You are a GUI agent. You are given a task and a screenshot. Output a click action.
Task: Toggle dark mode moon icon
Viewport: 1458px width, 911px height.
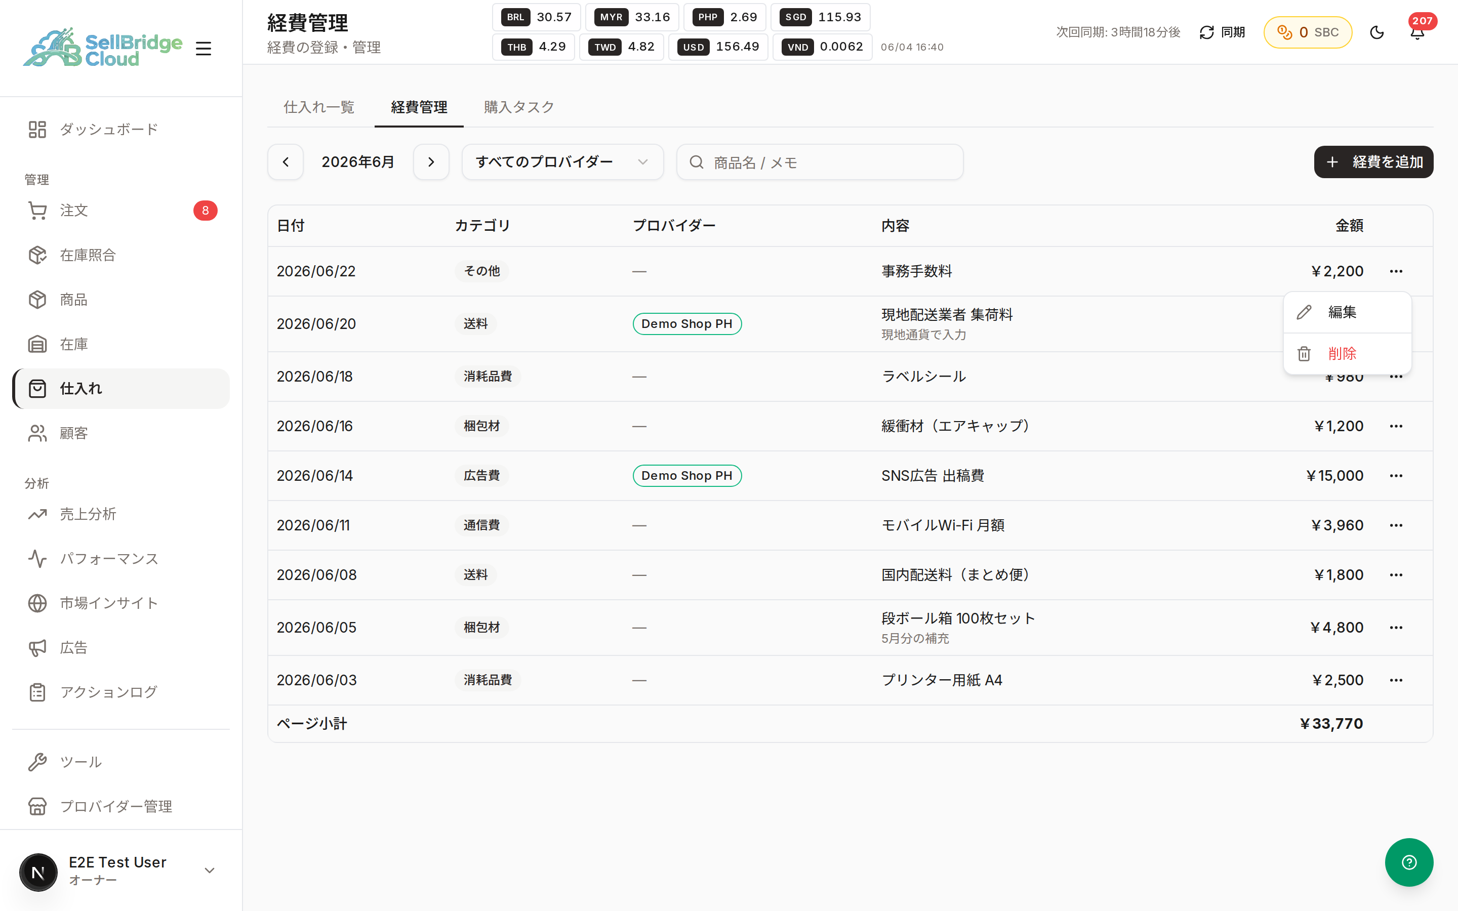[1376, 32]
